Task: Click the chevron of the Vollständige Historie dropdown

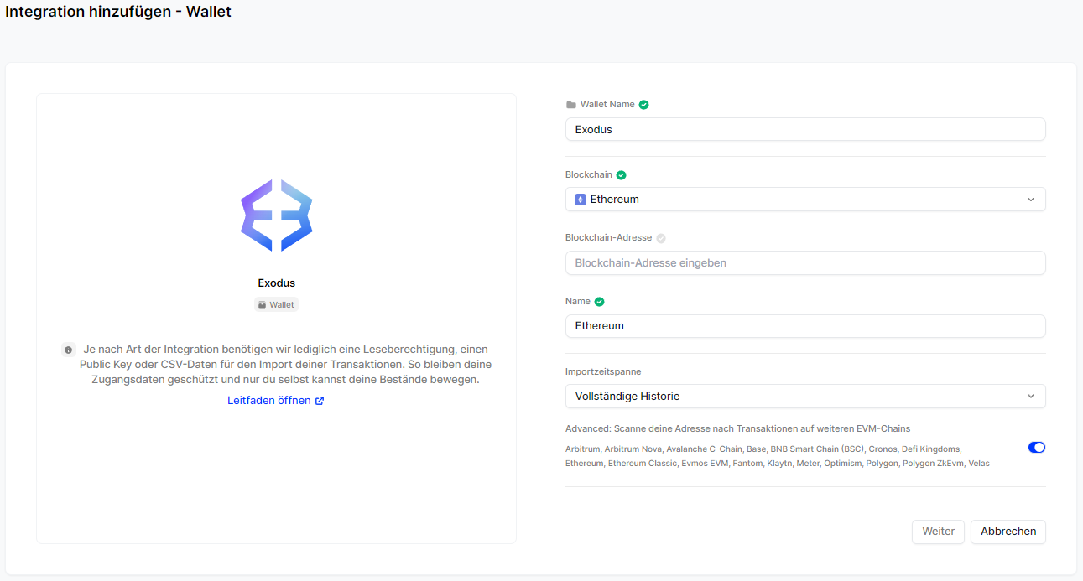Action: tap(1031, 396)
